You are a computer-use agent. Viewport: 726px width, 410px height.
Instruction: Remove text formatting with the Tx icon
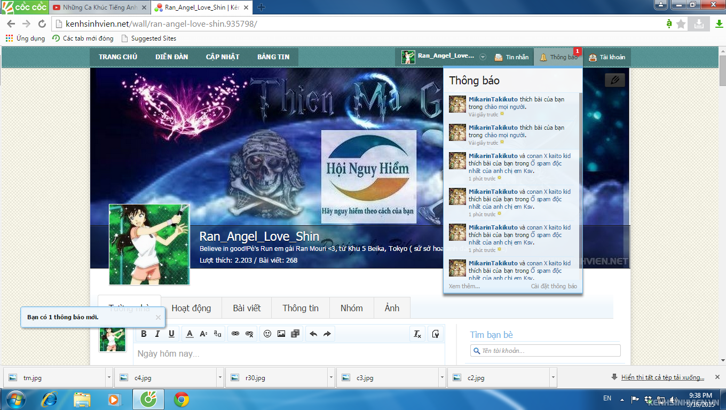[417, 334]
